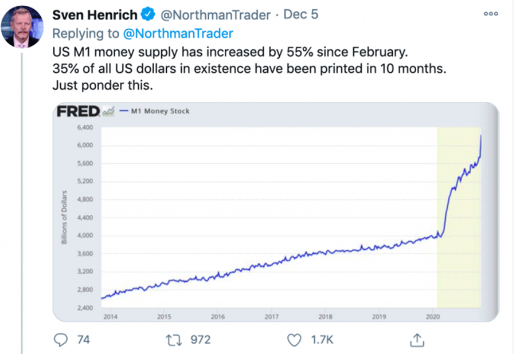Click the blue verified badge icon
Viewport: 516px width, 354px height.
tap(147, 14)
